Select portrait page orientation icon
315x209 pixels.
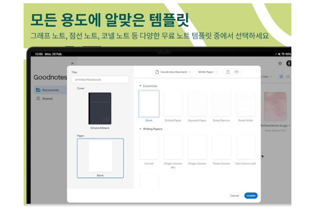tap(228, 72)
